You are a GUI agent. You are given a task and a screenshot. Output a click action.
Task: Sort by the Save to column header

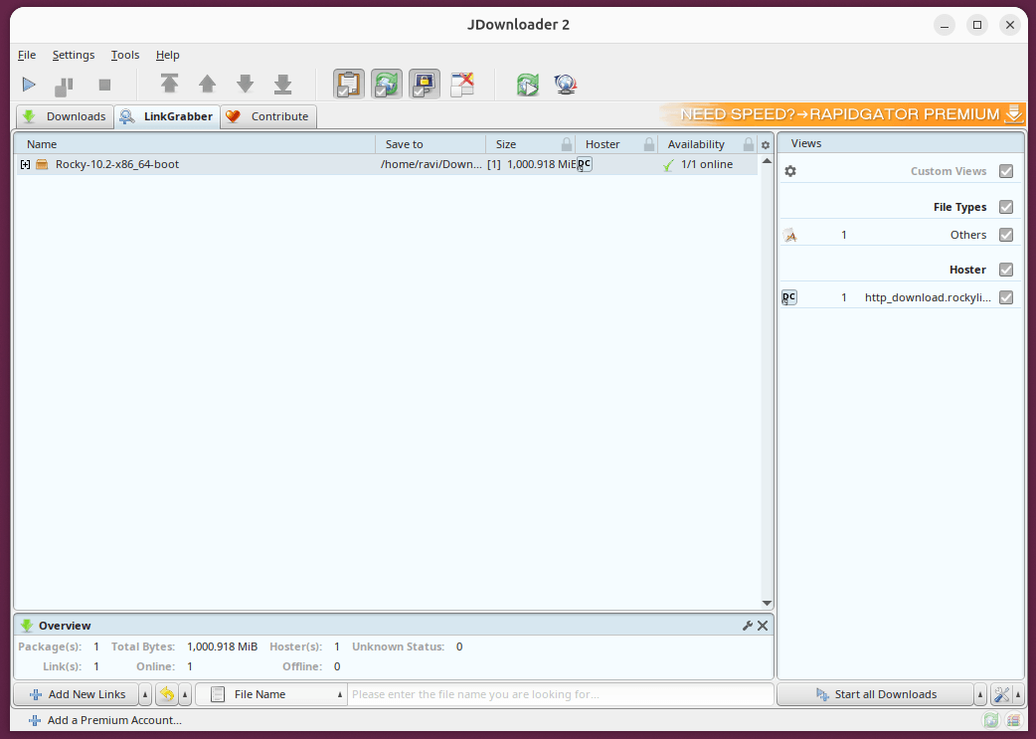[x=431, y=144]
